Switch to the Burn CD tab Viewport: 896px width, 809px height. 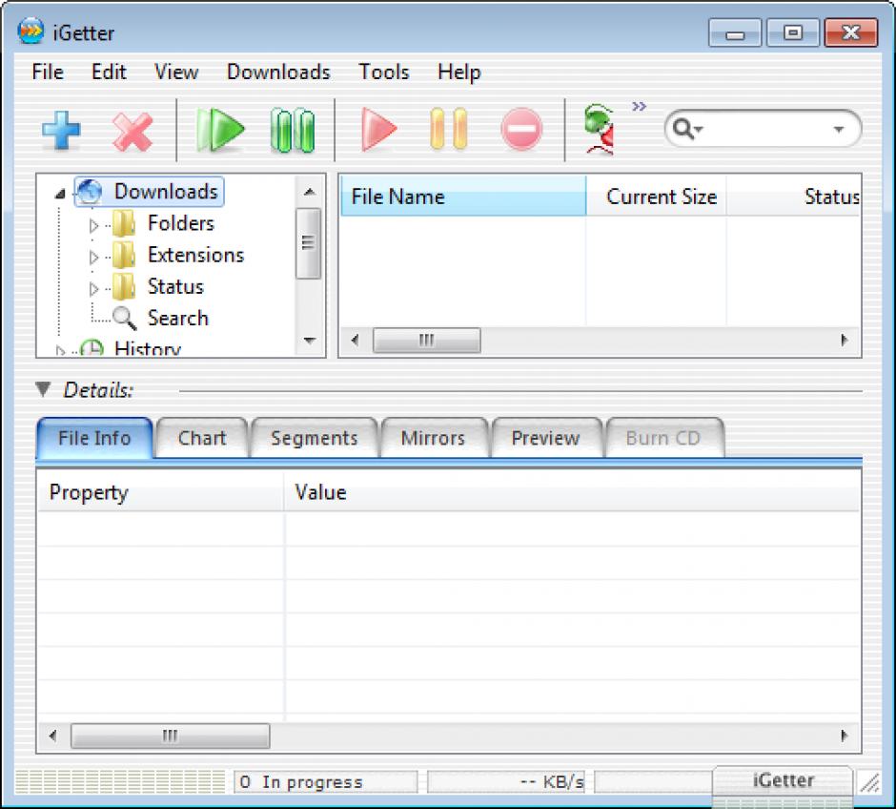coord(663,438)
